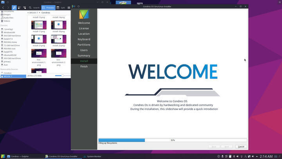
Task: Click Bluetooth tray icon
Action: [234, 156]
